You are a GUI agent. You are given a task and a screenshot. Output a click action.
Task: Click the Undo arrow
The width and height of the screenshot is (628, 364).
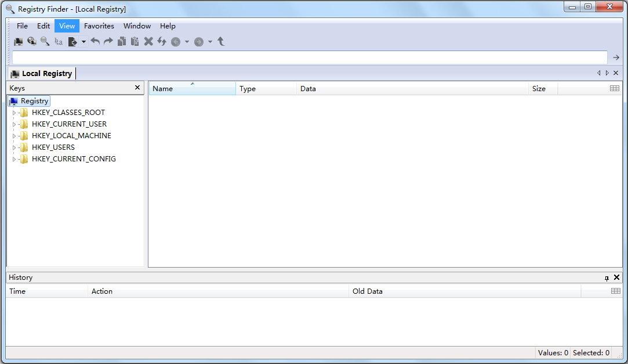click(95, 41)
